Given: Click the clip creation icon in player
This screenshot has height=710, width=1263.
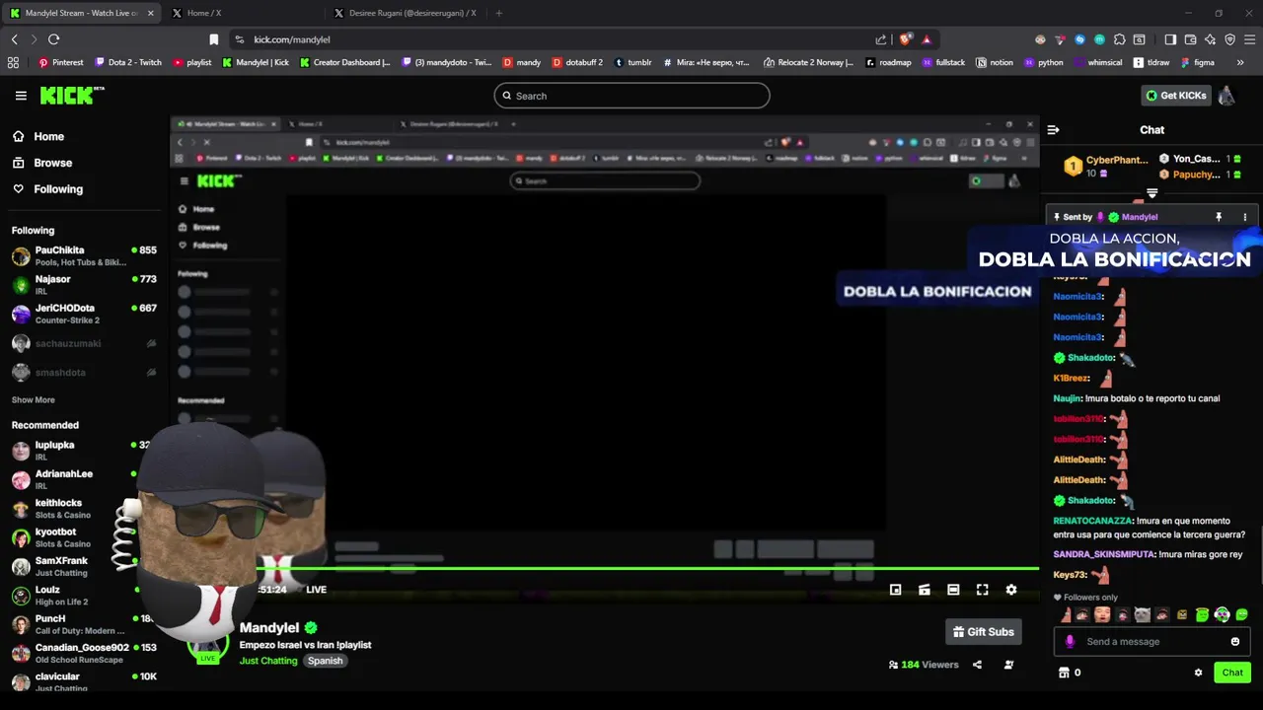Looking at the screenshot, I should pyautogui.click(x=925, y=590).
